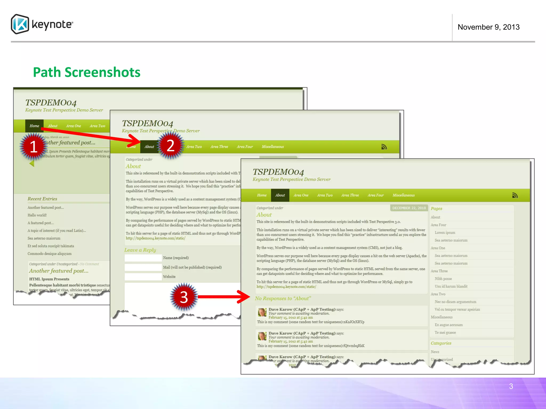The image size is (546, 409).
Task: Click Area One tab in back screenshot
Action: [74, 126]
